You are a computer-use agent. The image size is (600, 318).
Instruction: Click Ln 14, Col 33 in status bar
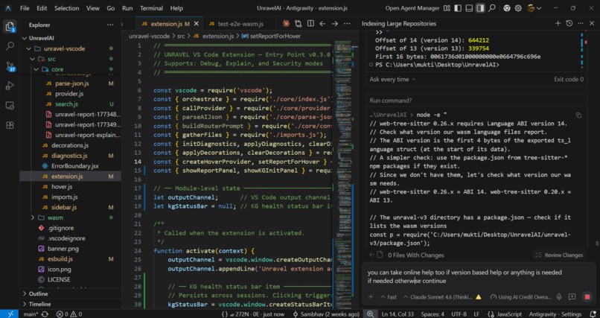tap(398, 314)
